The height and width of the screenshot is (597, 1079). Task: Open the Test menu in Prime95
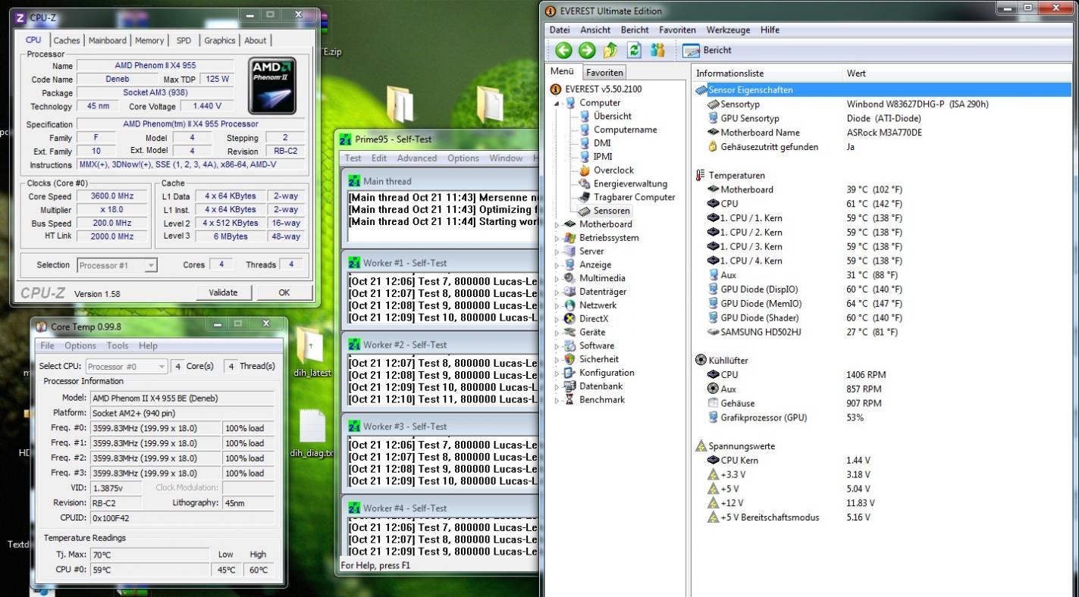[353, 158]
